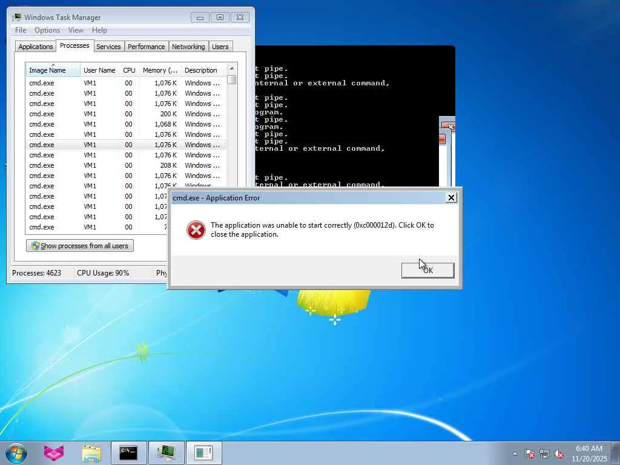Click the process list scrollbar thumb
Viewport: 620px width, 465px height.
(x=232, y=79)
